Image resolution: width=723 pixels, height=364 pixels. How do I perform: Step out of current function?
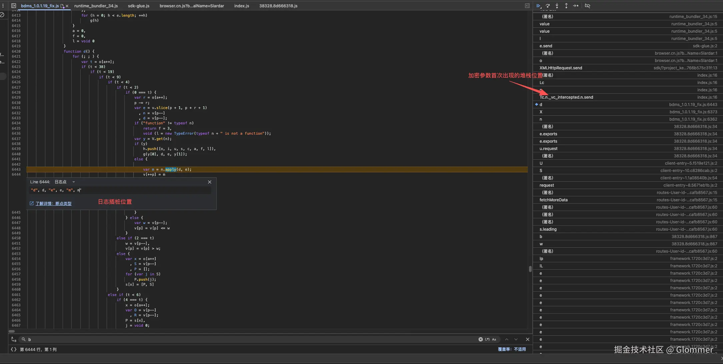click(566, 6)
